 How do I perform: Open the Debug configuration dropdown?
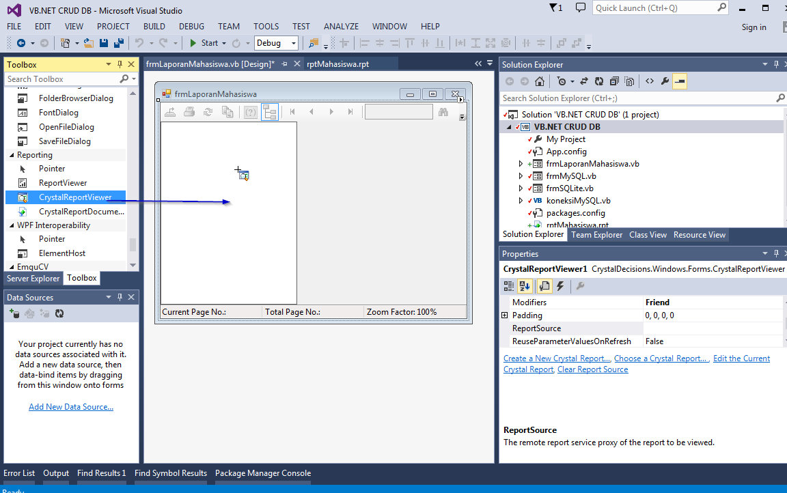click(x=277, y=43)
